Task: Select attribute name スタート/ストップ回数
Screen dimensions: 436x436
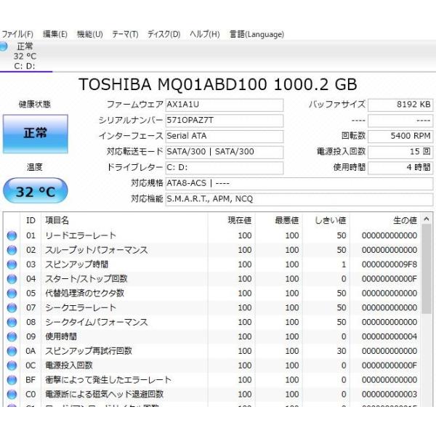Action: click(86, 279)
